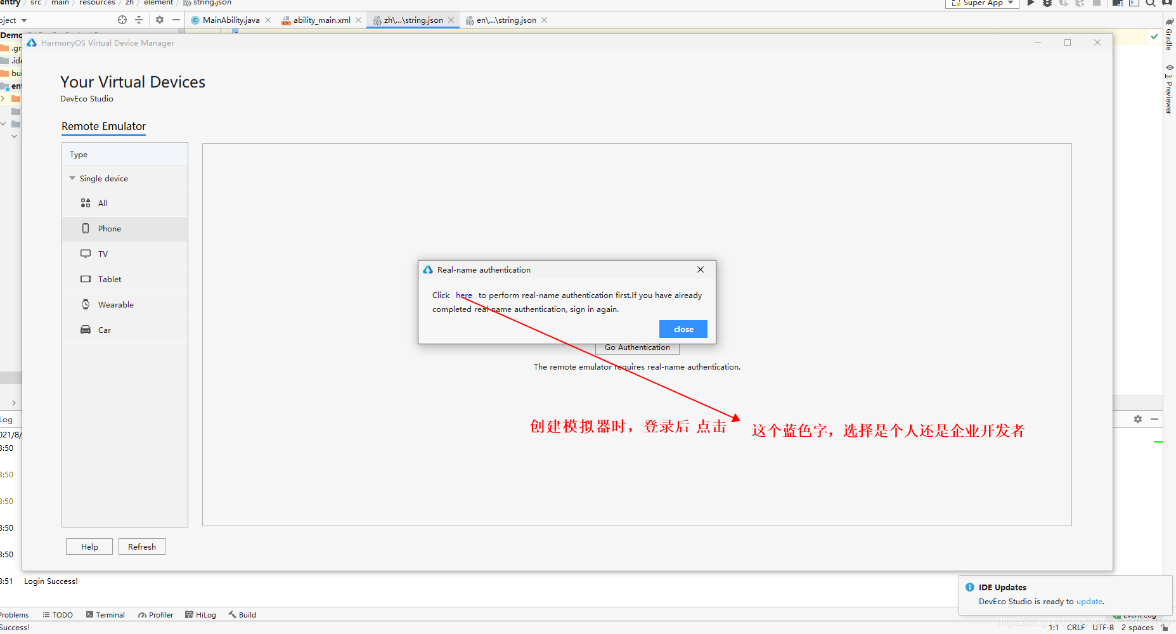Open the previewer-run icon in the toolbar
The height and width of the screenshot is (634, 1176).
click(1134, 3)
